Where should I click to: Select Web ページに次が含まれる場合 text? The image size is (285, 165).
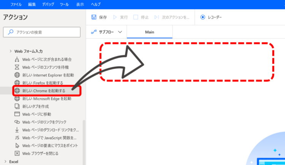(x=47, y=60)
